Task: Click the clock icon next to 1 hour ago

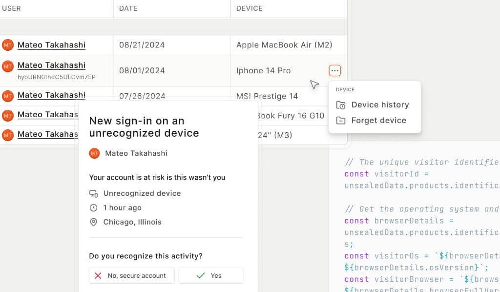Action: pos(94,208)
